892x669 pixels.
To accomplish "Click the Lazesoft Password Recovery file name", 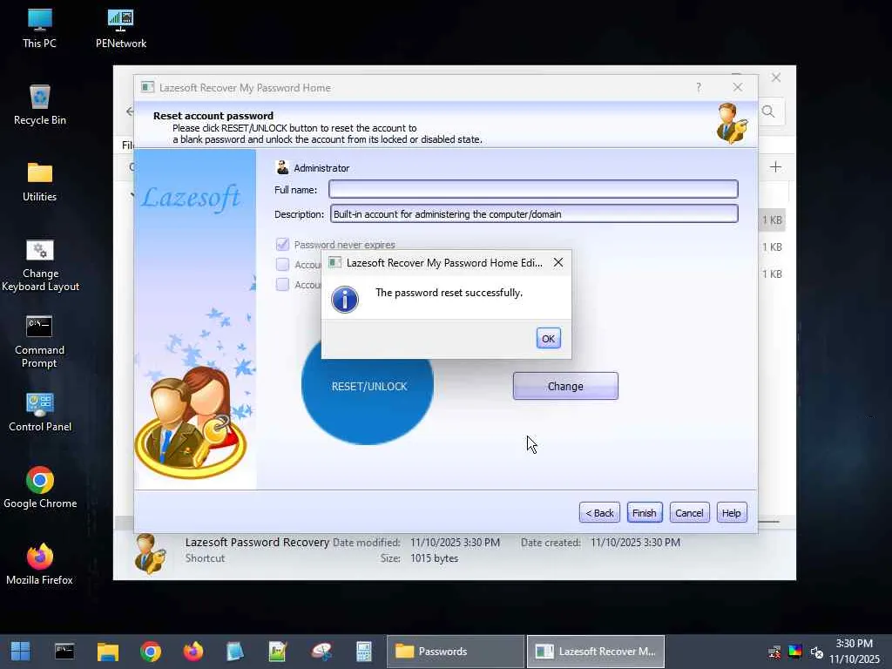I will point(257,542).
